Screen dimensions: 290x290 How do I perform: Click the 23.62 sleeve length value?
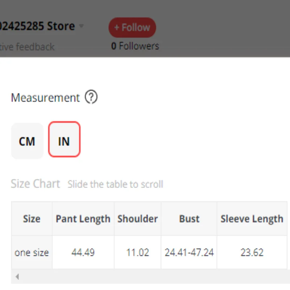(252, 252)
